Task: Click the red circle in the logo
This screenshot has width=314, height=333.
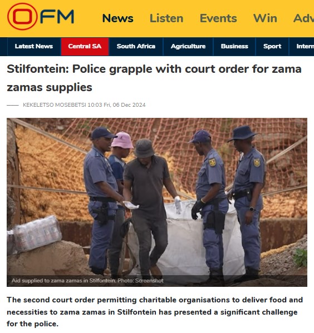Action: (22, 17)
